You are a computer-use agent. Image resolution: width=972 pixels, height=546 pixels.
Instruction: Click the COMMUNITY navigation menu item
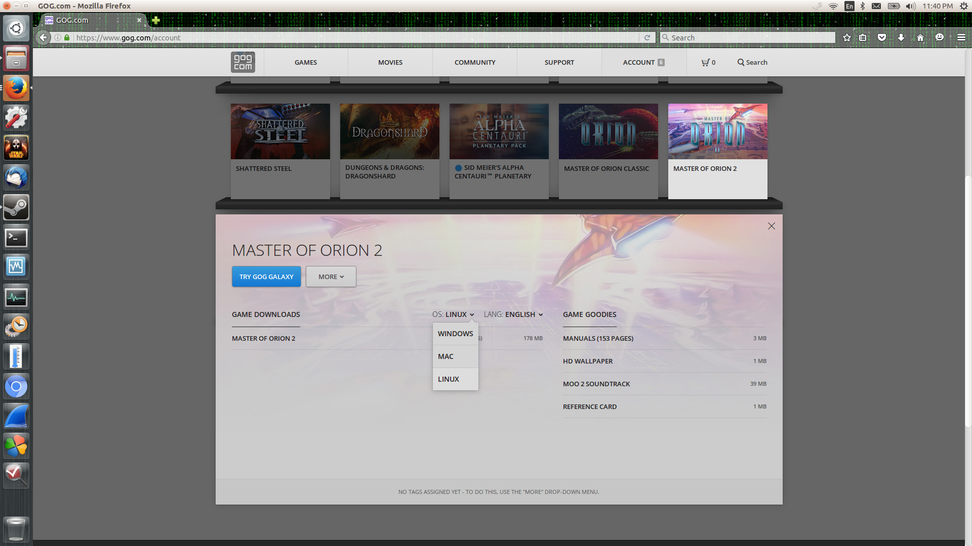pyautogui.click(x=475, y=62)
